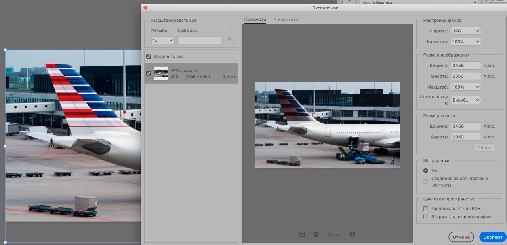Click the image Ширина field

(x=466, y=66)
